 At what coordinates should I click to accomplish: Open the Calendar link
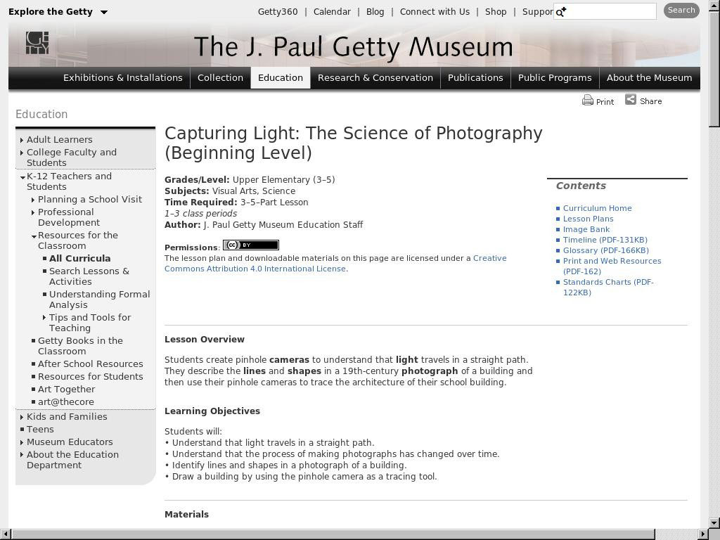tap(332, 12)
